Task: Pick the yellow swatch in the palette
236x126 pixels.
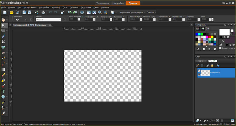Action: (212, 37)
